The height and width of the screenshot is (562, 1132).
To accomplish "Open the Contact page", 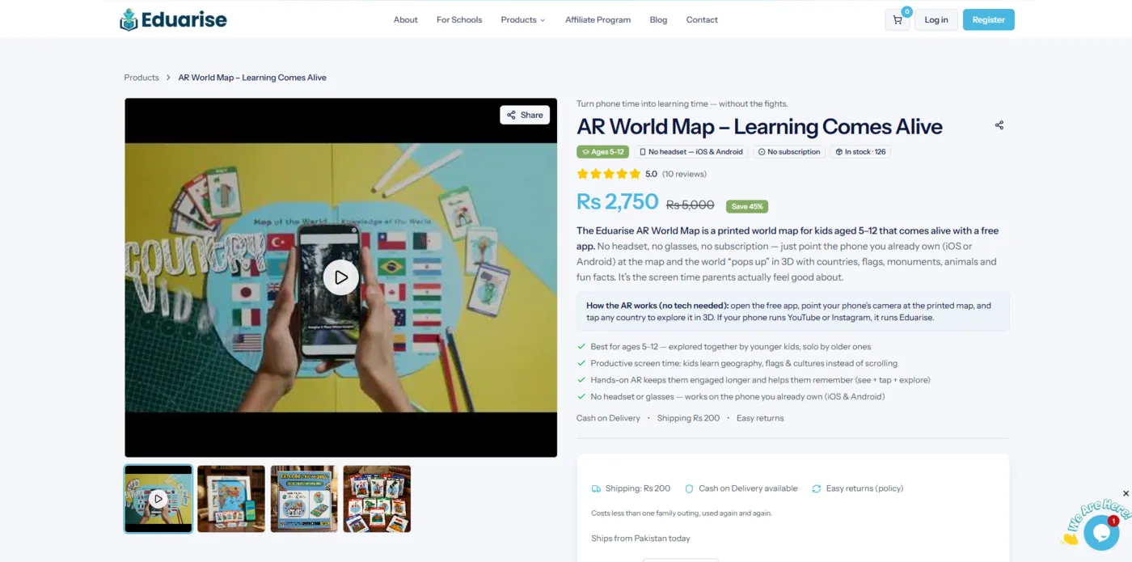I will (702, 20).
